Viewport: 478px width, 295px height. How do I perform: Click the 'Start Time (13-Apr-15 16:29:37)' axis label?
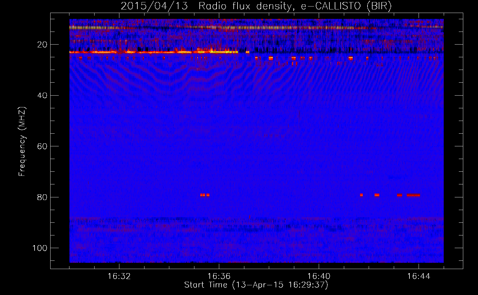click(x=256, y=285)
